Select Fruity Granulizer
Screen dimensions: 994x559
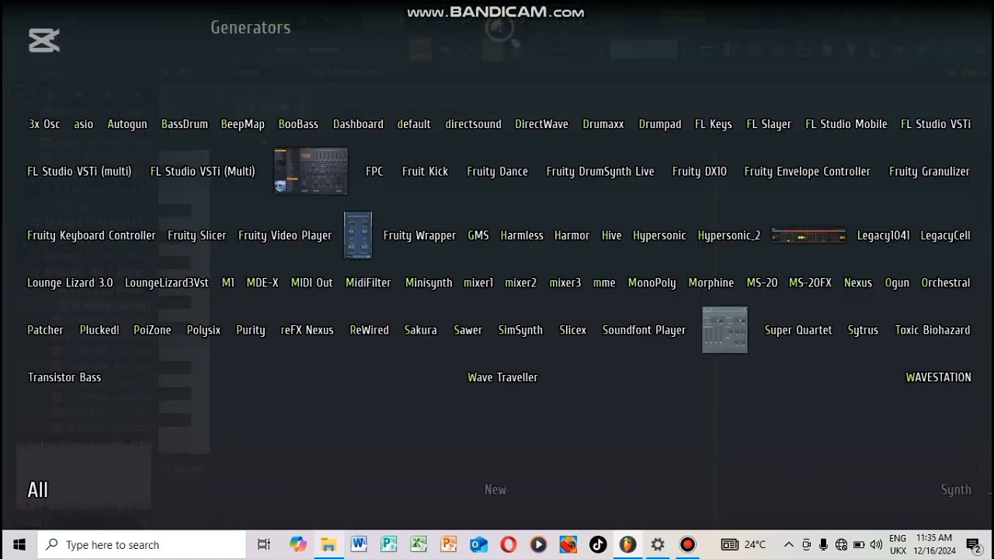click(930, 172)
